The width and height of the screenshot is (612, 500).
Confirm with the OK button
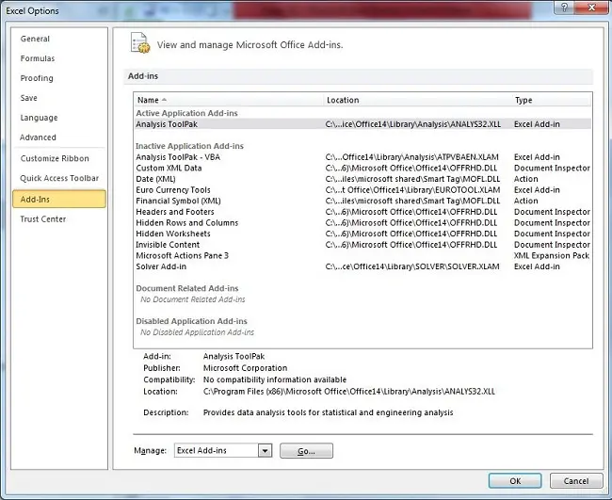coord(515,481)
